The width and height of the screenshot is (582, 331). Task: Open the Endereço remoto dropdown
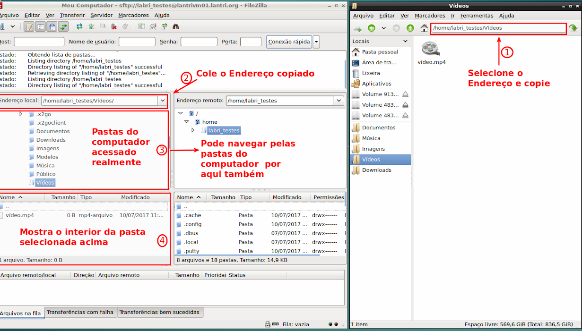pos(339,101)
